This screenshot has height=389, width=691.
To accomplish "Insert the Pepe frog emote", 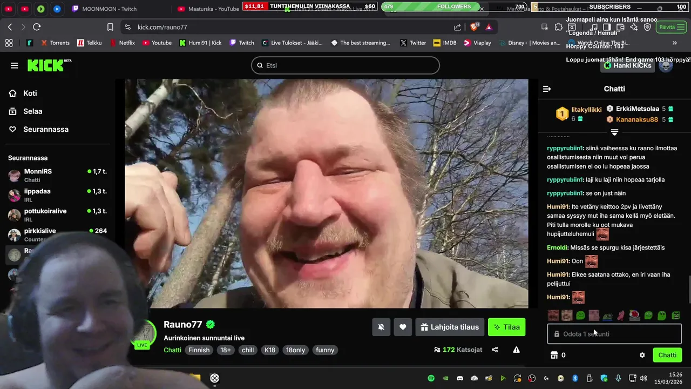I will click(607, 316).
